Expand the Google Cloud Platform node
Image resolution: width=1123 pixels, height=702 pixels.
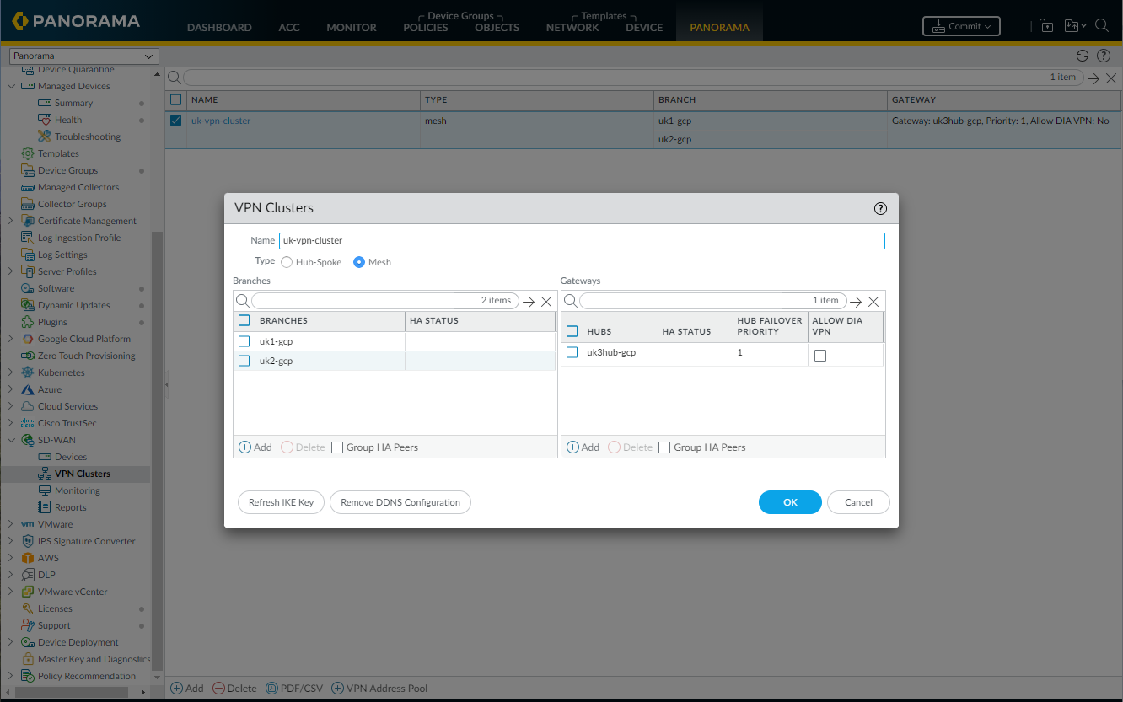point(11,339)
